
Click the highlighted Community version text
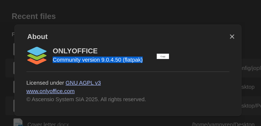(98, 60)
